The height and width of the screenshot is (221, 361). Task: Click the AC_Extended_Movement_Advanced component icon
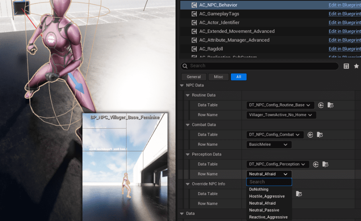[x=194, y=31]
